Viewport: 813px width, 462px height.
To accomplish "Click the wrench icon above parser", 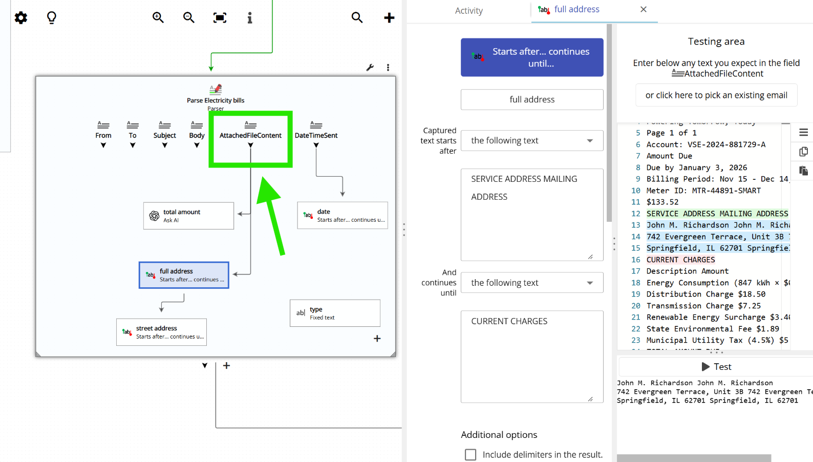I will [x=370, y=68].
